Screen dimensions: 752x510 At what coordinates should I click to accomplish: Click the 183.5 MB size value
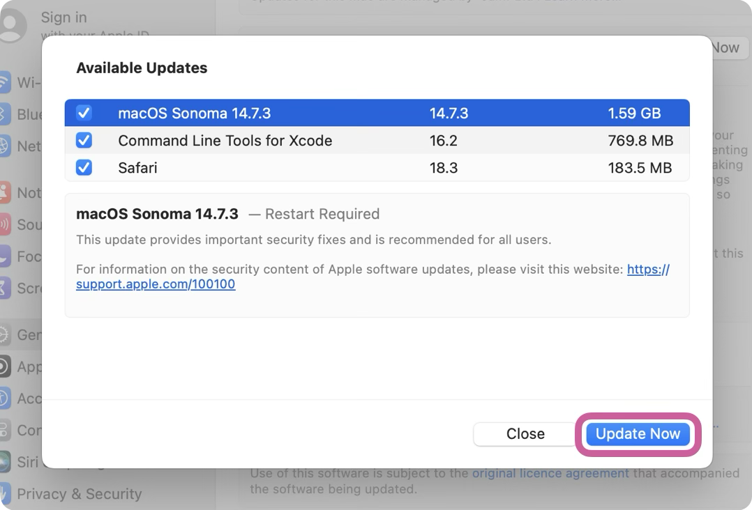click(640, 168)
